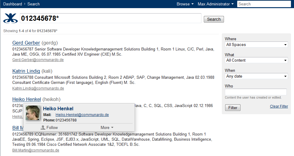
Task: Focus the quick search box in header
Action: point(264,4)
